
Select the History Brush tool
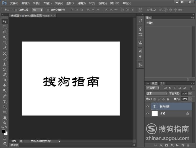[x=5, y=69]
